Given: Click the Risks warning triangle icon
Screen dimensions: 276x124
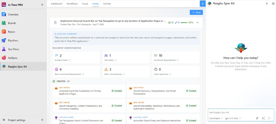Looking at the screenshot, I should pyautogui.click(x=106, y=69).
